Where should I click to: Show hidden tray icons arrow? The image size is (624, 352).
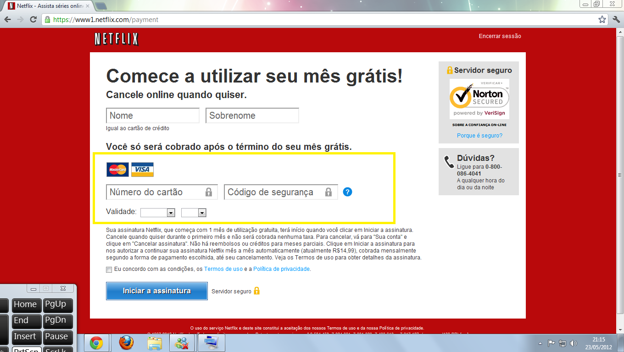coord(540,343)
